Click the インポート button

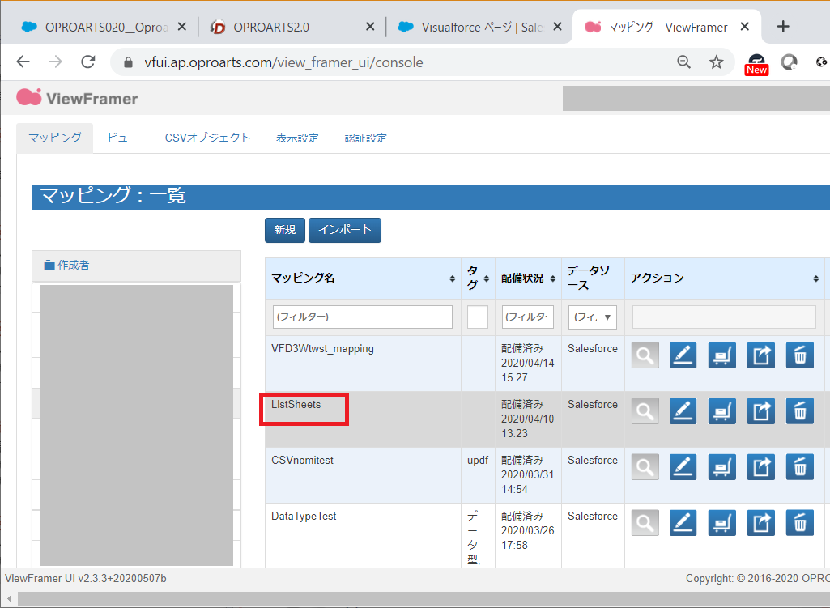point(345,230)
